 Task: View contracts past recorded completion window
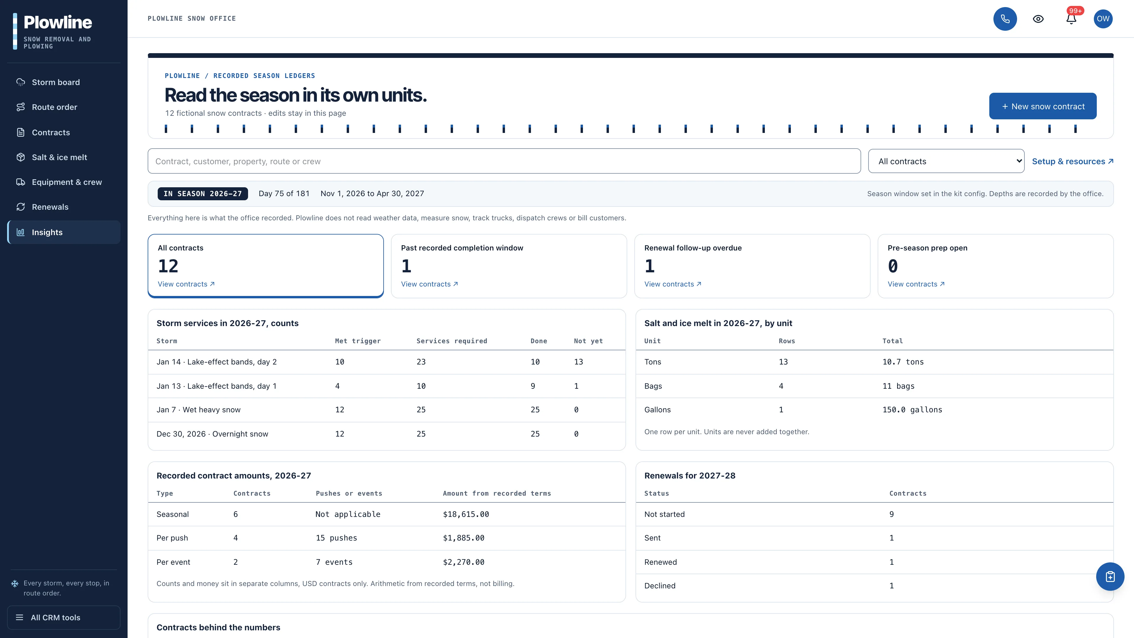(x=429, y=284)
